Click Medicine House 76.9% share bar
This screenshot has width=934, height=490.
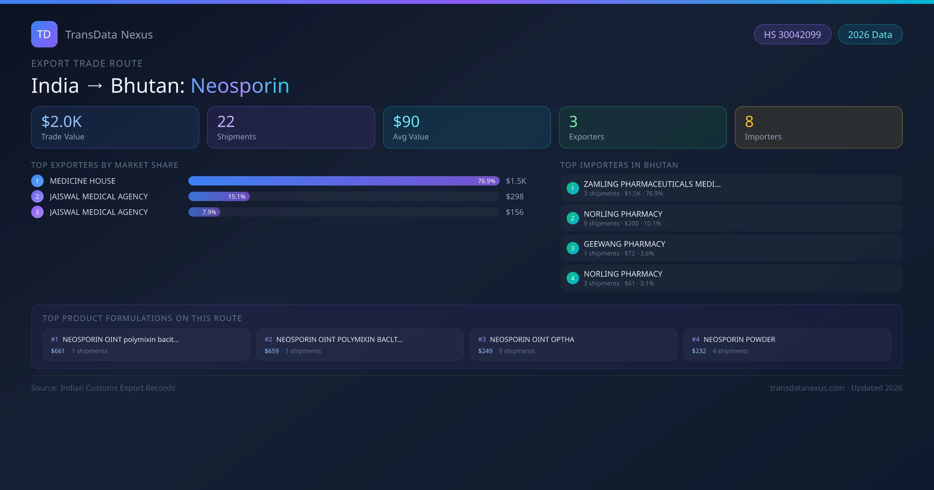tap(343, 181)
